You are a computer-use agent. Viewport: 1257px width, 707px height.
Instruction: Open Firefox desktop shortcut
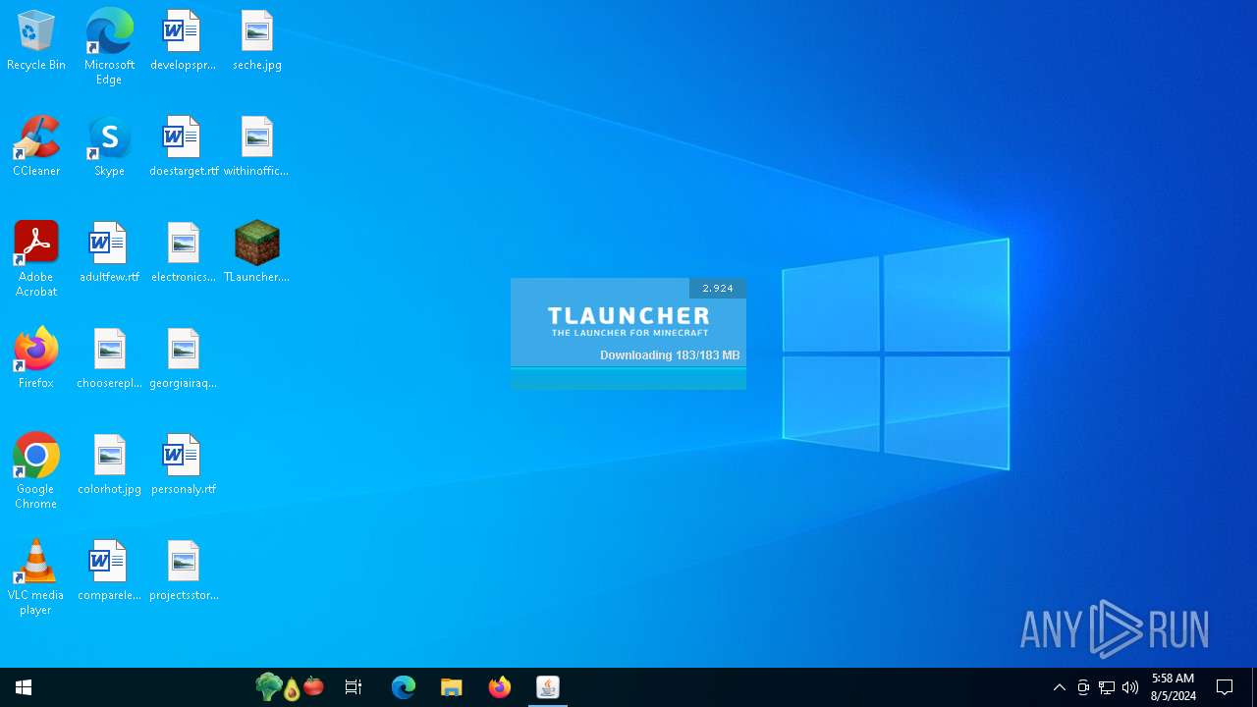(36, 359)
